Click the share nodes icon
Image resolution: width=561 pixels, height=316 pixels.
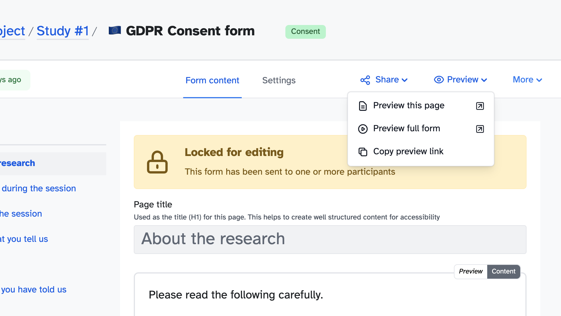point(365,80)
